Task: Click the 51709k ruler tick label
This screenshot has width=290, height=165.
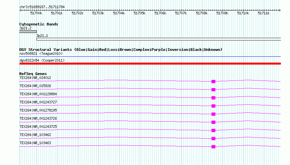Action: [x=222, y=13]
